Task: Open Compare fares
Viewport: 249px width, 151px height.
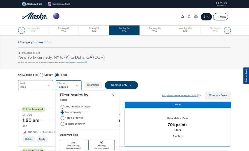Action: pos(218,95)
